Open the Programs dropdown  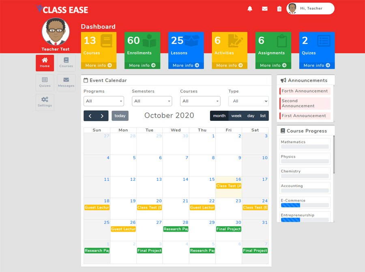(103, 101)
